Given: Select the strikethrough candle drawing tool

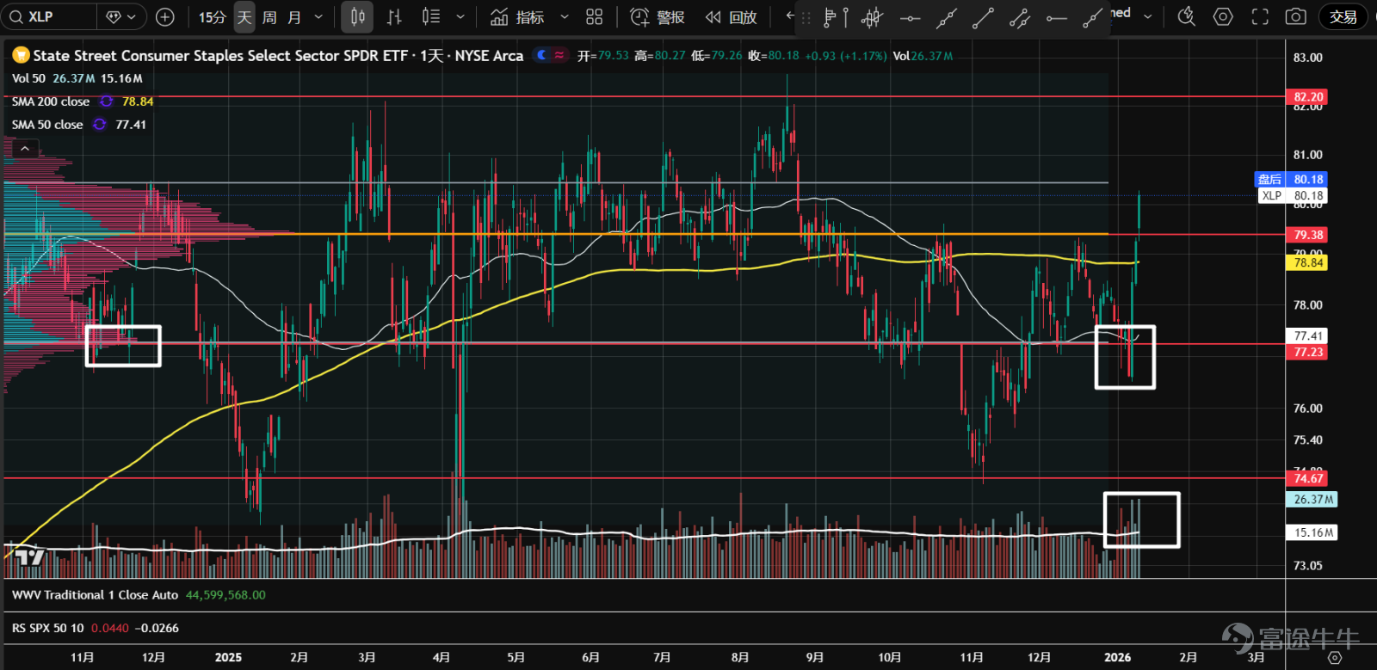Looking at the screenshot, I should coord(872,17).
